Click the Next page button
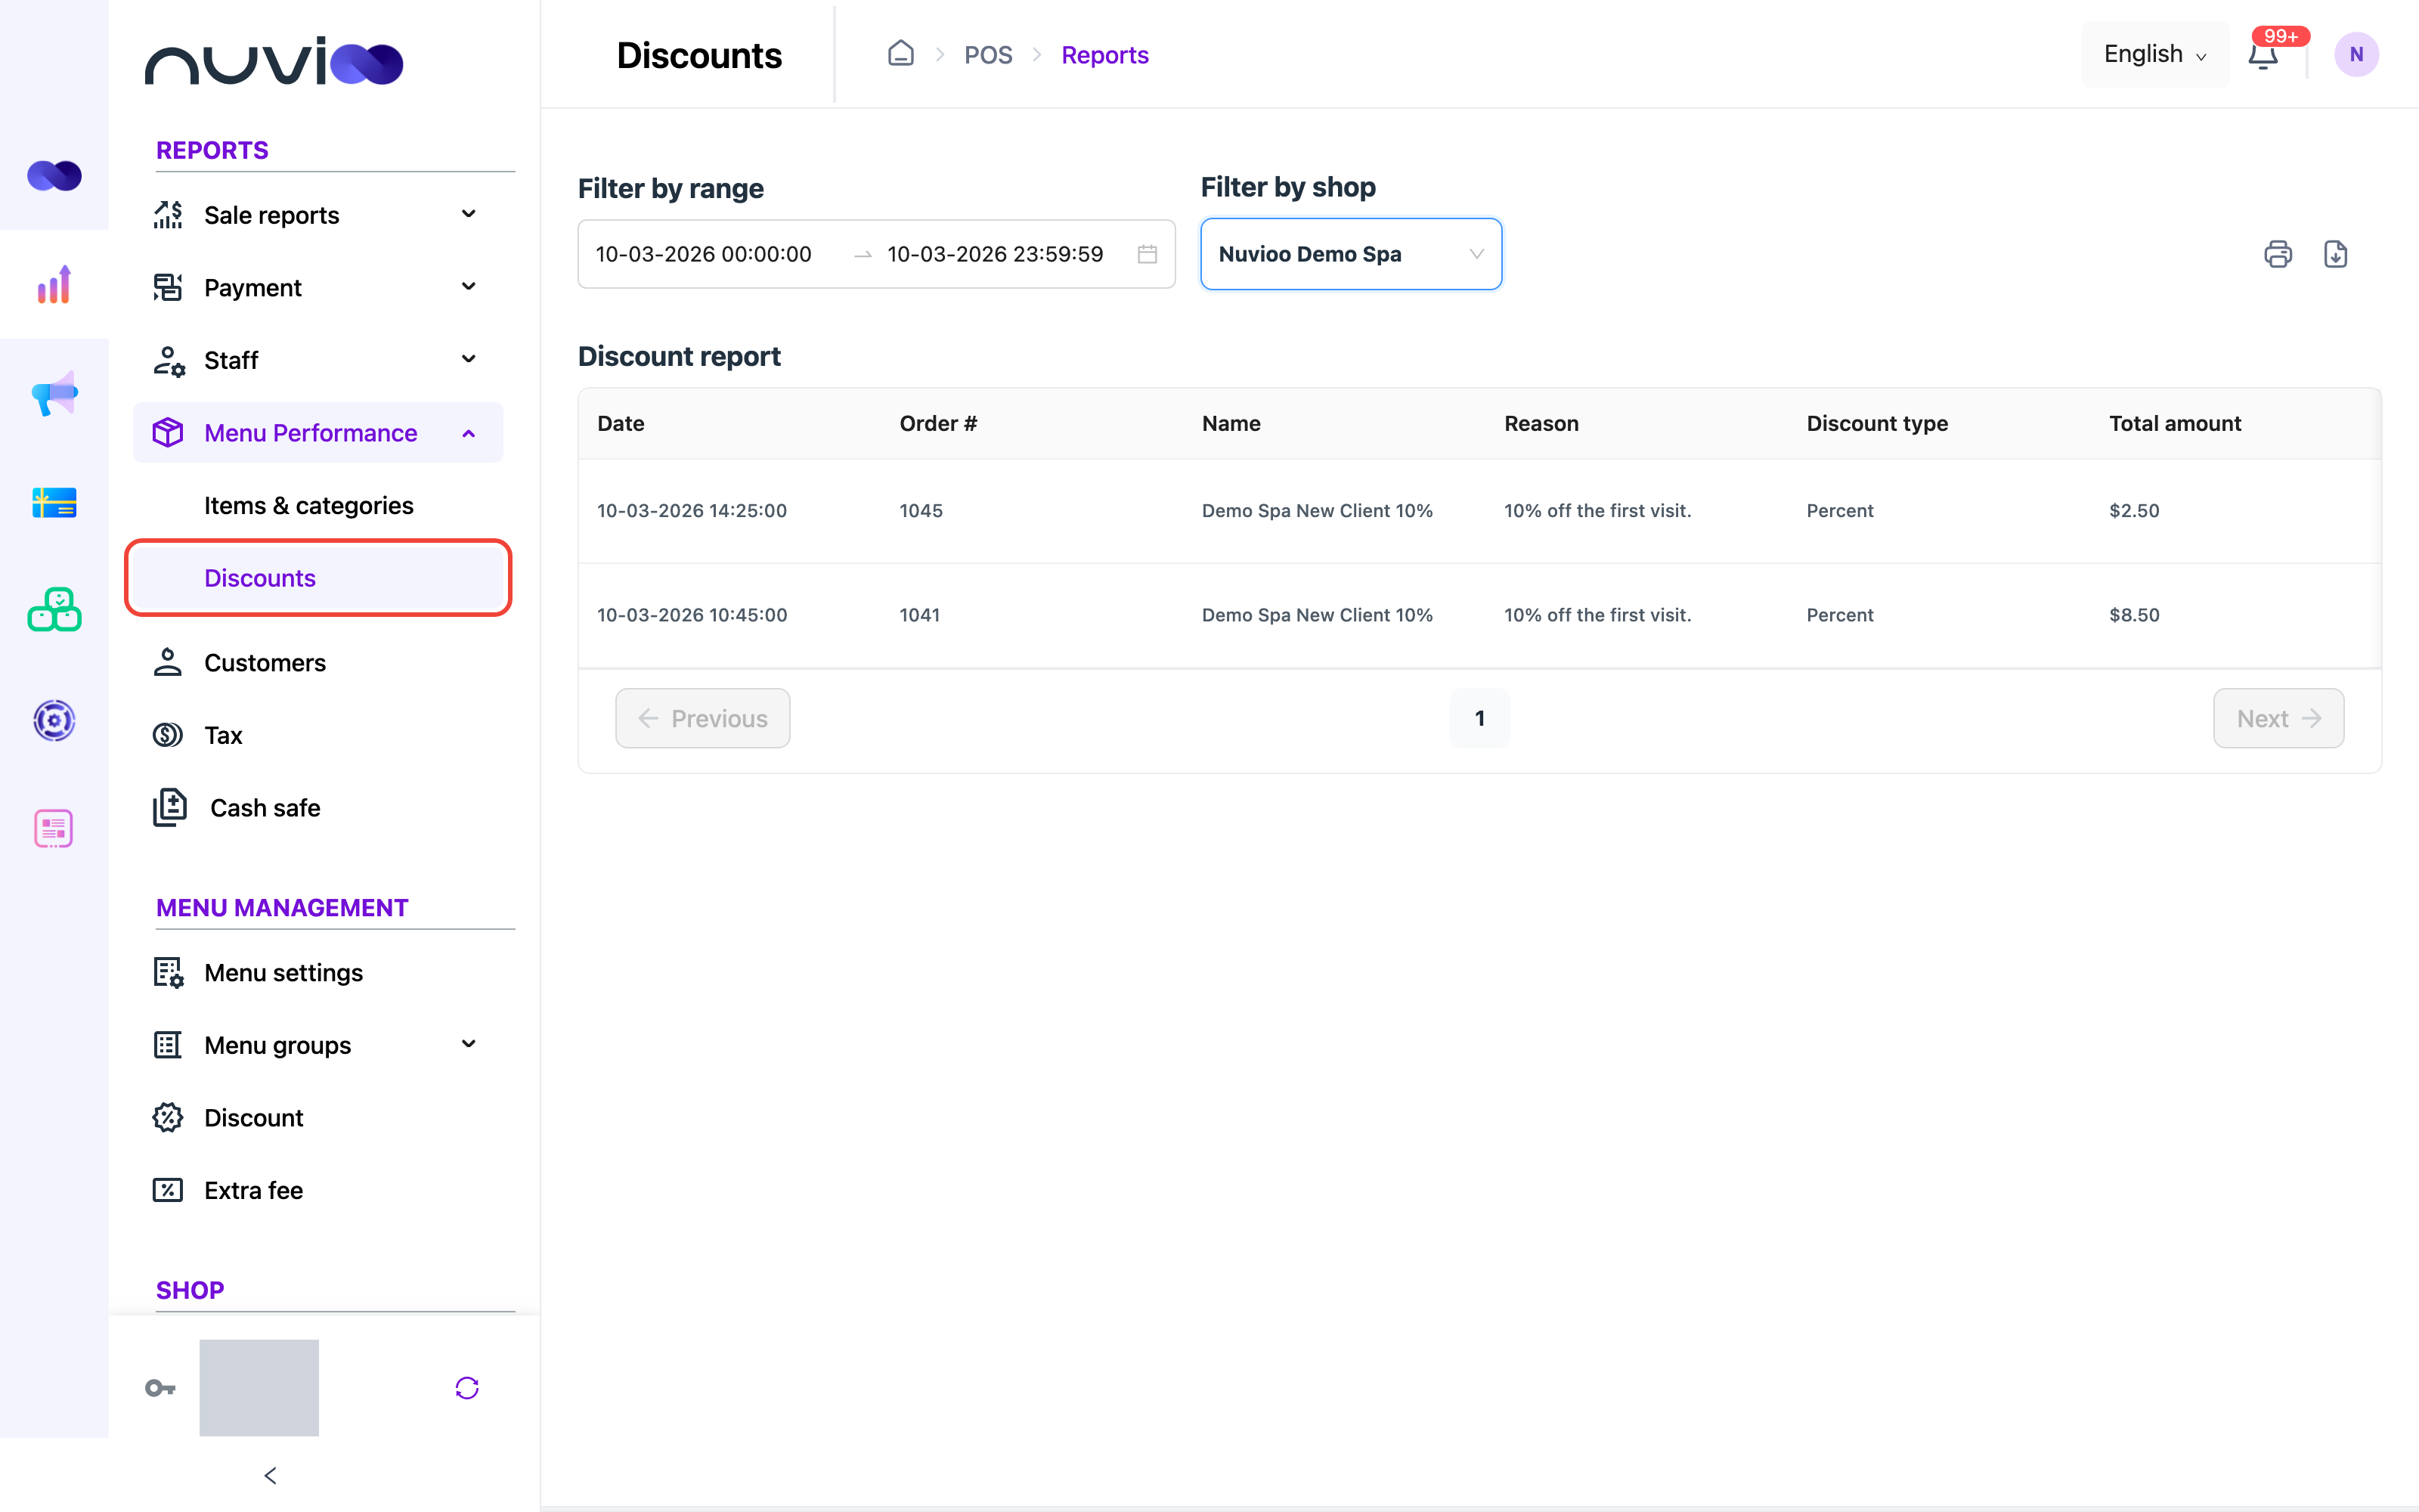The width and height of the screenshot is (2419, 1512). pos(2278,718)
